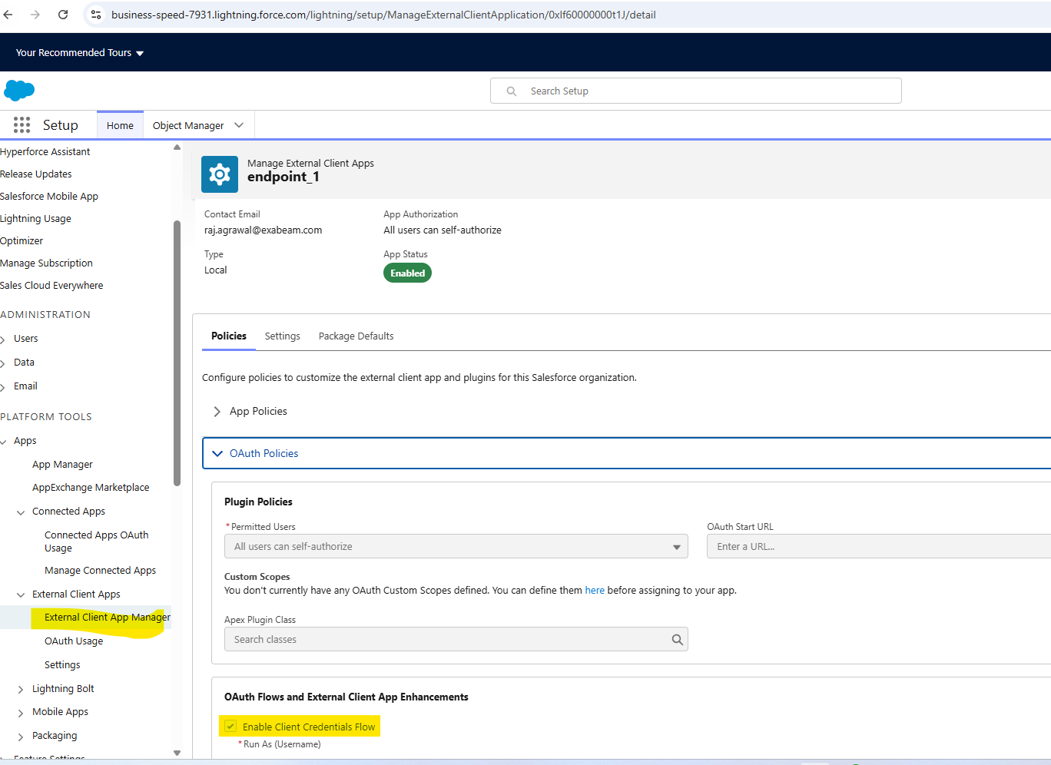This screenshot has width=1051, height=765.
Task: Switch to the Settings tab
Action: (x=282, y=336)
